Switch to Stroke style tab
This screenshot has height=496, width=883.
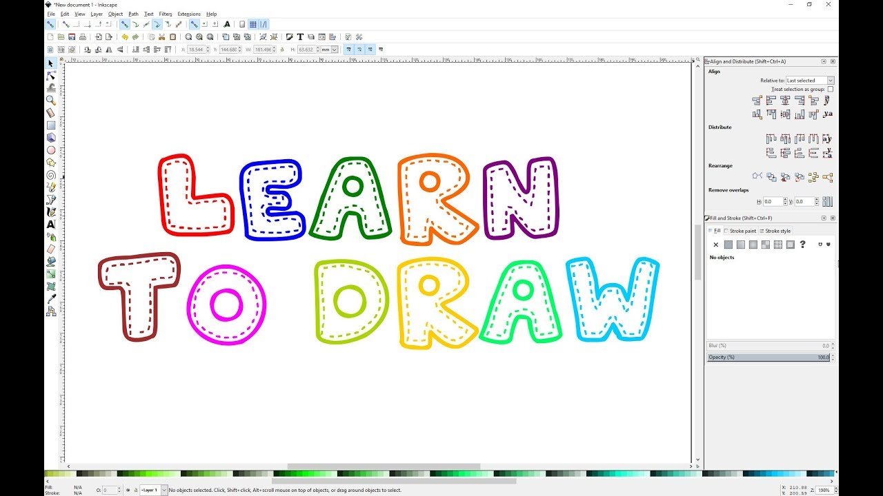point(775,231)
